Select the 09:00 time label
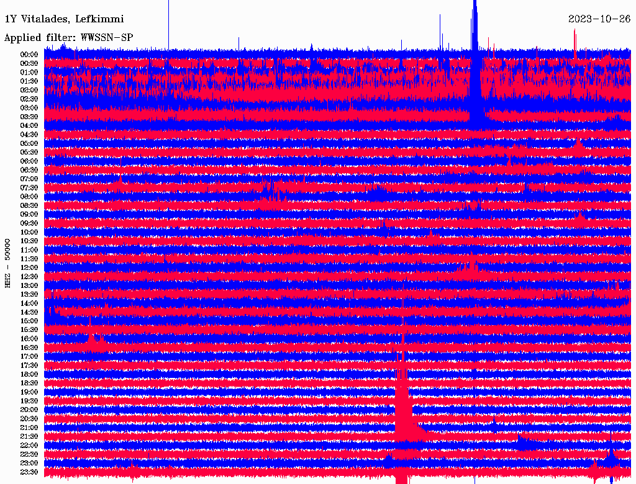 (29, 215)
